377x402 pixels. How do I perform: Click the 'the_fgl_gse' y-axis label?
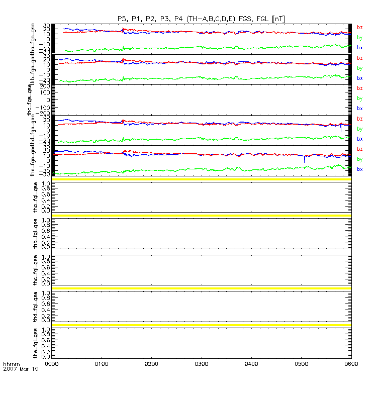35,344
